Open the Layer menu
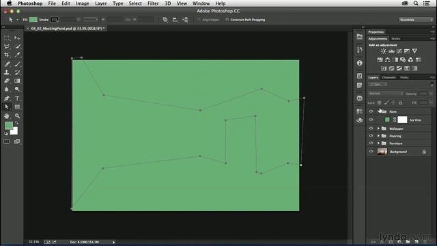Viewport: 437px width, 246px height. click(x=100, y=3)
